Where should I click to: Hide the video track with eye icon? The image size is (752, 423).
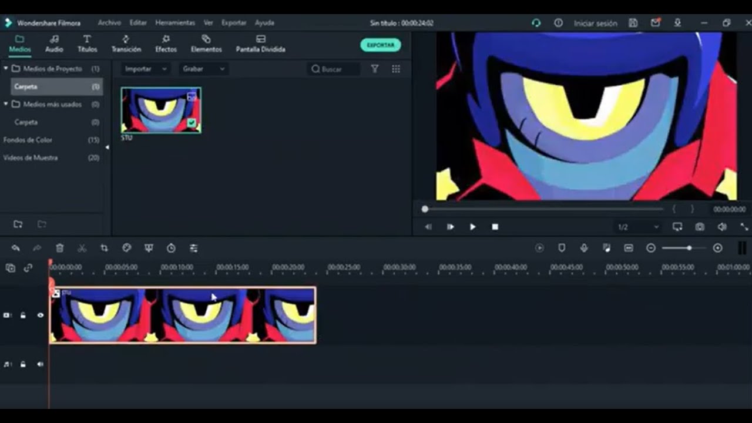point(41,315)
